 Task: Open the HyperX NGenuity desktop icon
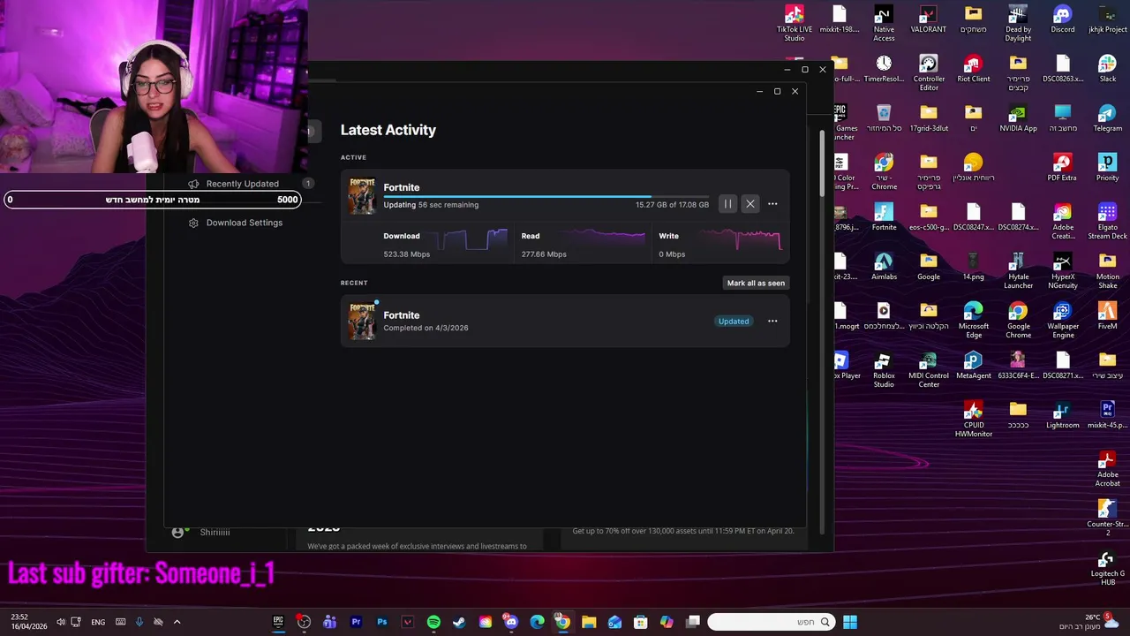1063,270
